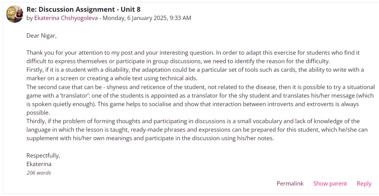
Task: Reply to Ekaterina's forum post
Action: tap(364, 183)
